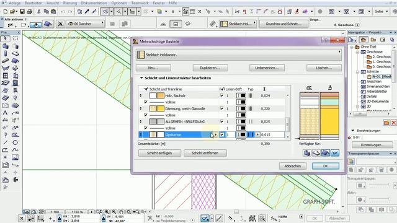Click Grundriss und Schnitt... button

tap(283, 24)
